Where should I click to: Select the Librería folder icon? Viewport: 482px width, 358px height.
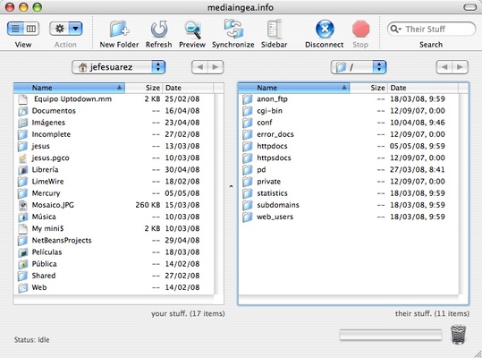[22, 170]
